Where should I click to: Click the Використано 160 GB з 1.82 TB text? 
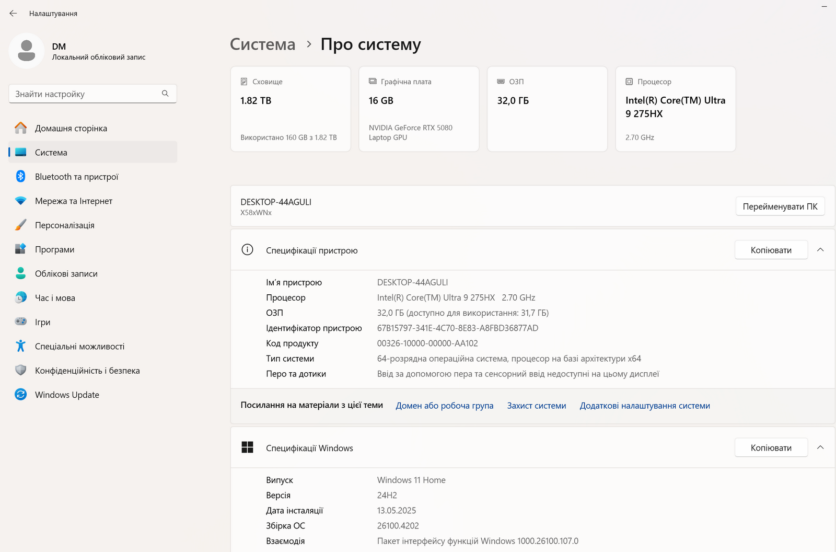(x=288, y=137)
